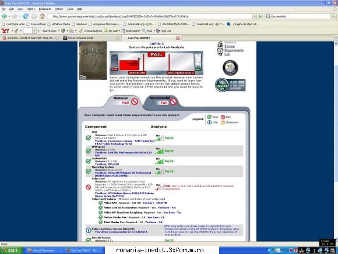
Task: Reload the page with the refresh icon
Action: click(26, 16)
